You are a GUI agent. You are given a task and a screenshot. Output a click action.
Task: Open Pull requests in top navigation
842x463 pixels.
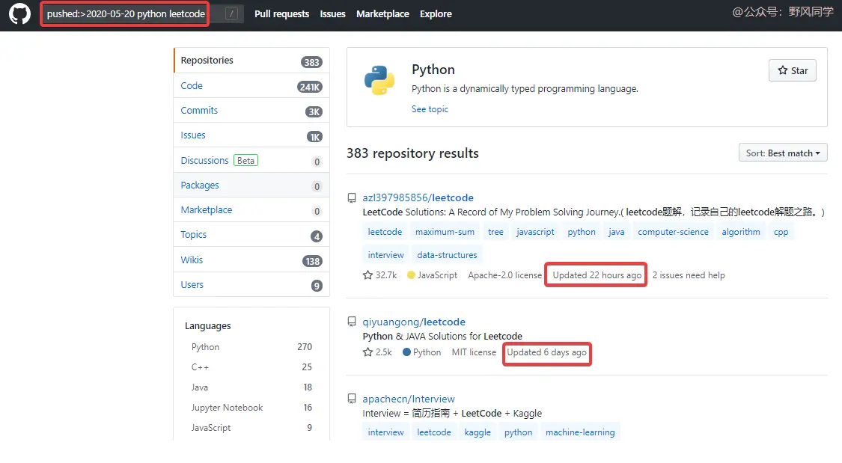coord(282,14)
